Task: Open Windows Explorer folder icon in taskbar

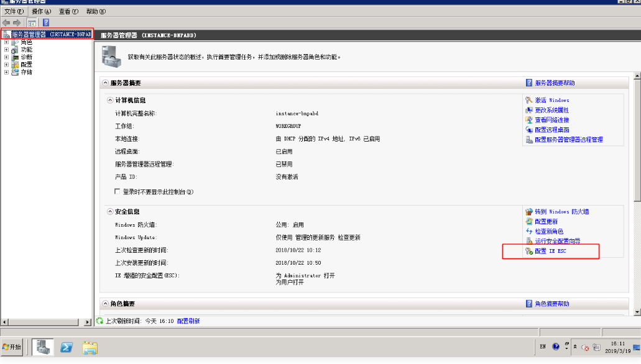Action: tap(90, 347)
